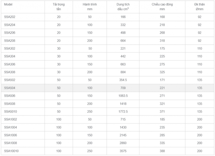215x156 pixels.
Task: Click the SSA308 model cell
Action: 9,72
